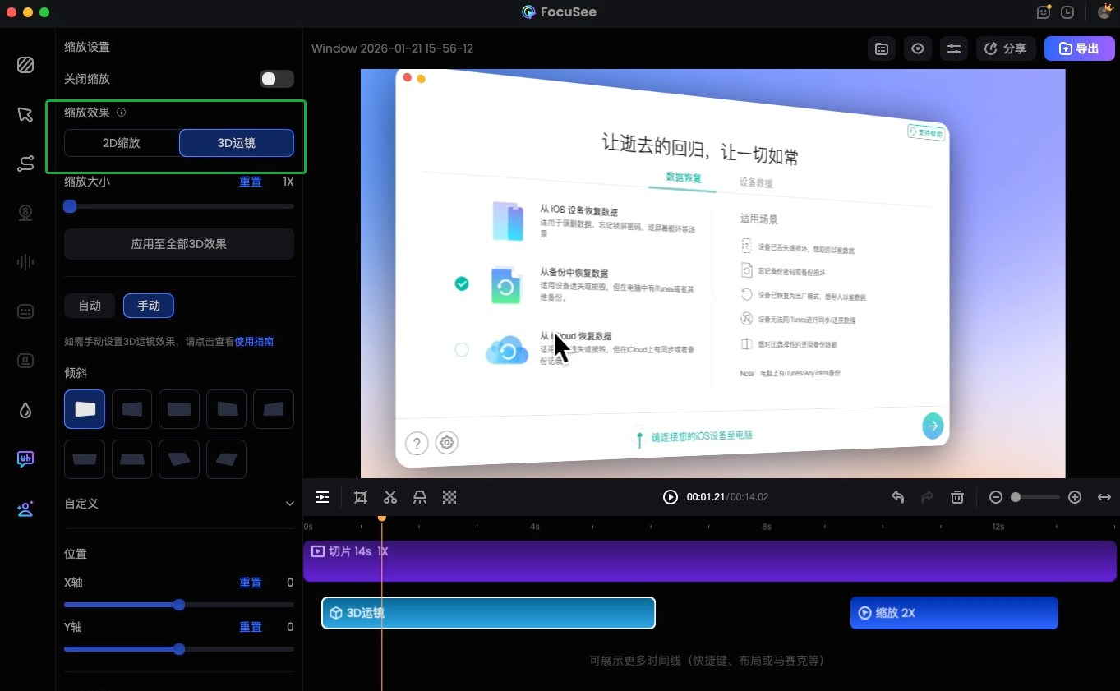1120x691 pixels.
Task: Click the eye preview icon
Action: point(918,48)
